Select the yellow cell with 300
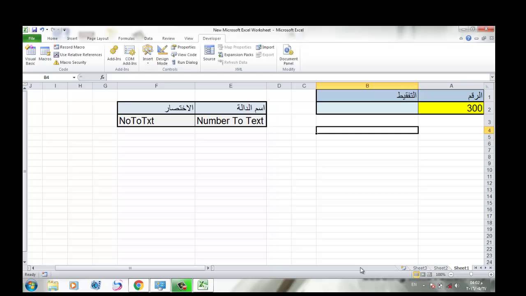Screen dimensions: 526x296 (451, 108)
